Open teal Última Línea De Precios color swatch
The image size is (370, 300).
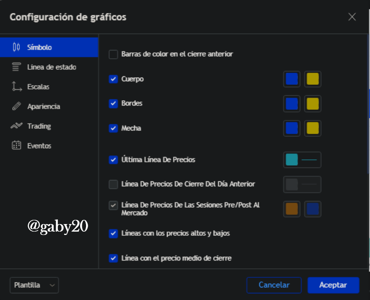(x=292, y=160)
